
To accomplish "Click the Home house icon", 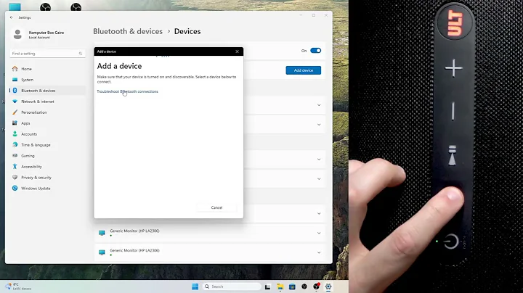I will pos(15,69).
